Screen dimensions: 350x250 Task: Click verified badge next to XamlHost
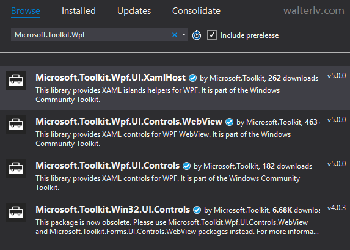click(x=192, y=78)
